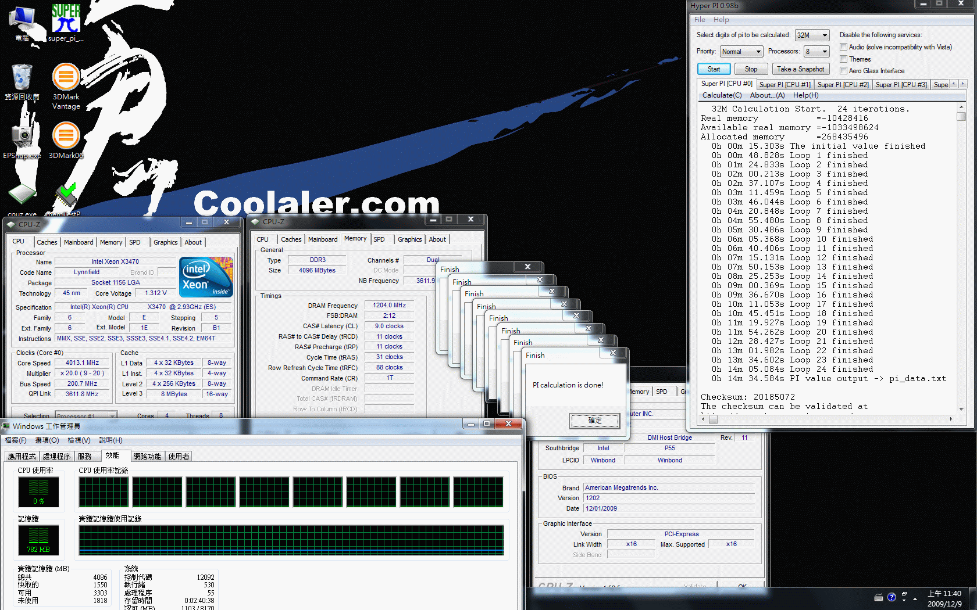The image size is (977, 610).
Task: Enable the Themes checkbox in Hyper PI
Action: [x=843, y=59]
